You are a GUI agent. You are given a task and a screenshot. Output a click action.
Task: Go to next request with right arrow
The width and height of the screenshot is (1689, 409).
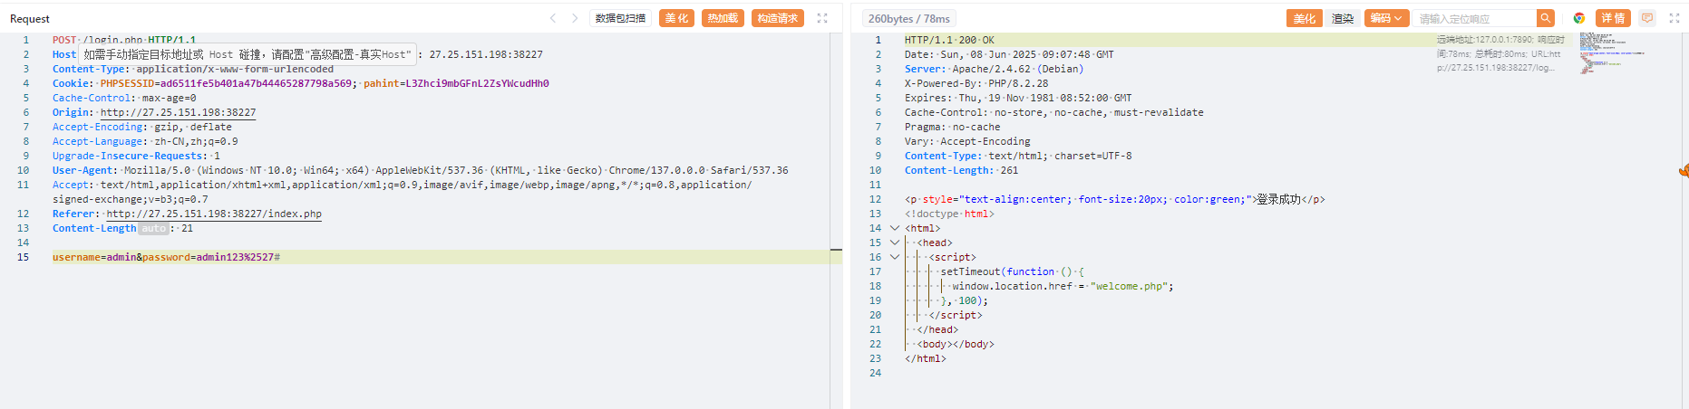click(x=575, y=18)
